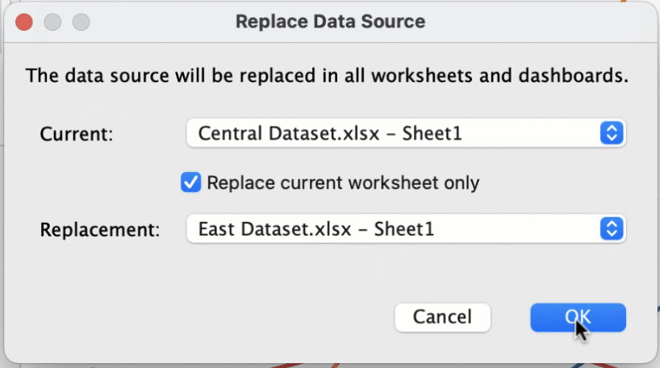Click the blue checkmark box icon
Viewport: 660px width, 368px height.
coord(191,183)
